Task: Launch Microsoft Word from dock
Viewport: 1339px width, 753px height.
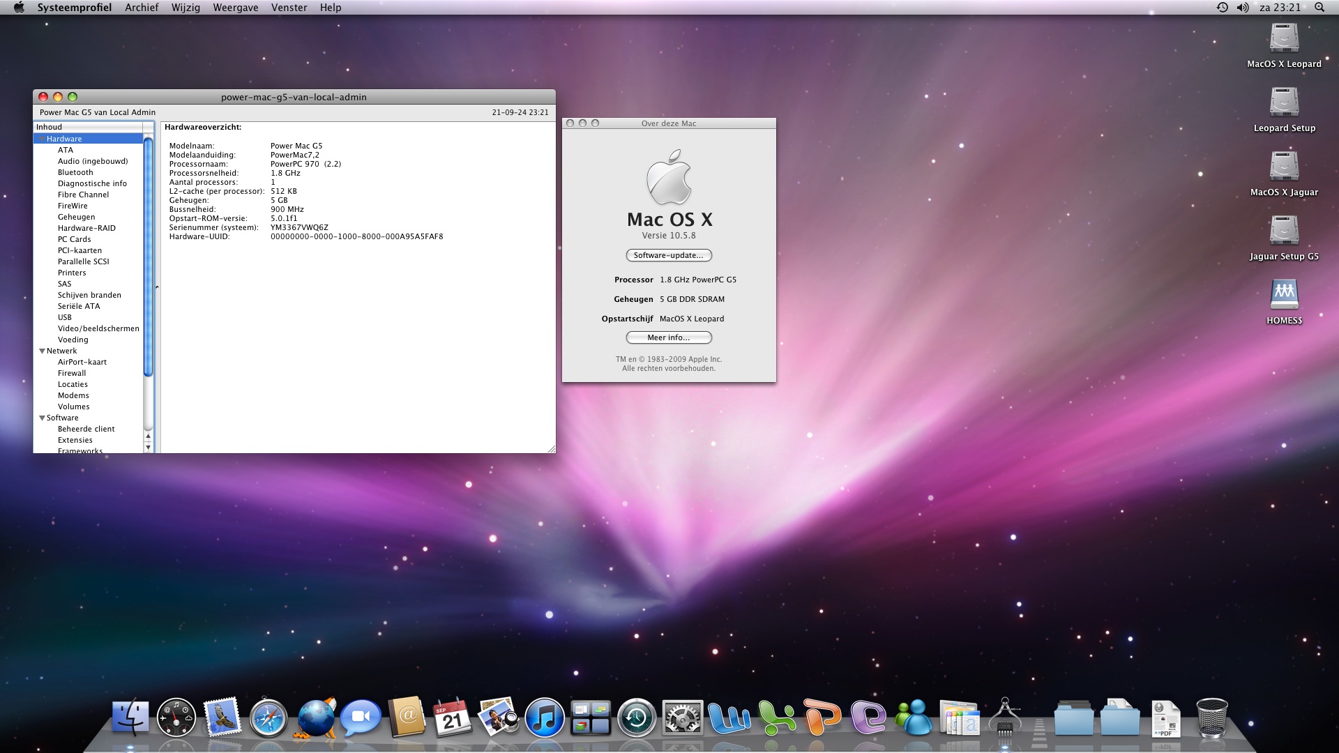Action: click(x=729, y=717)
